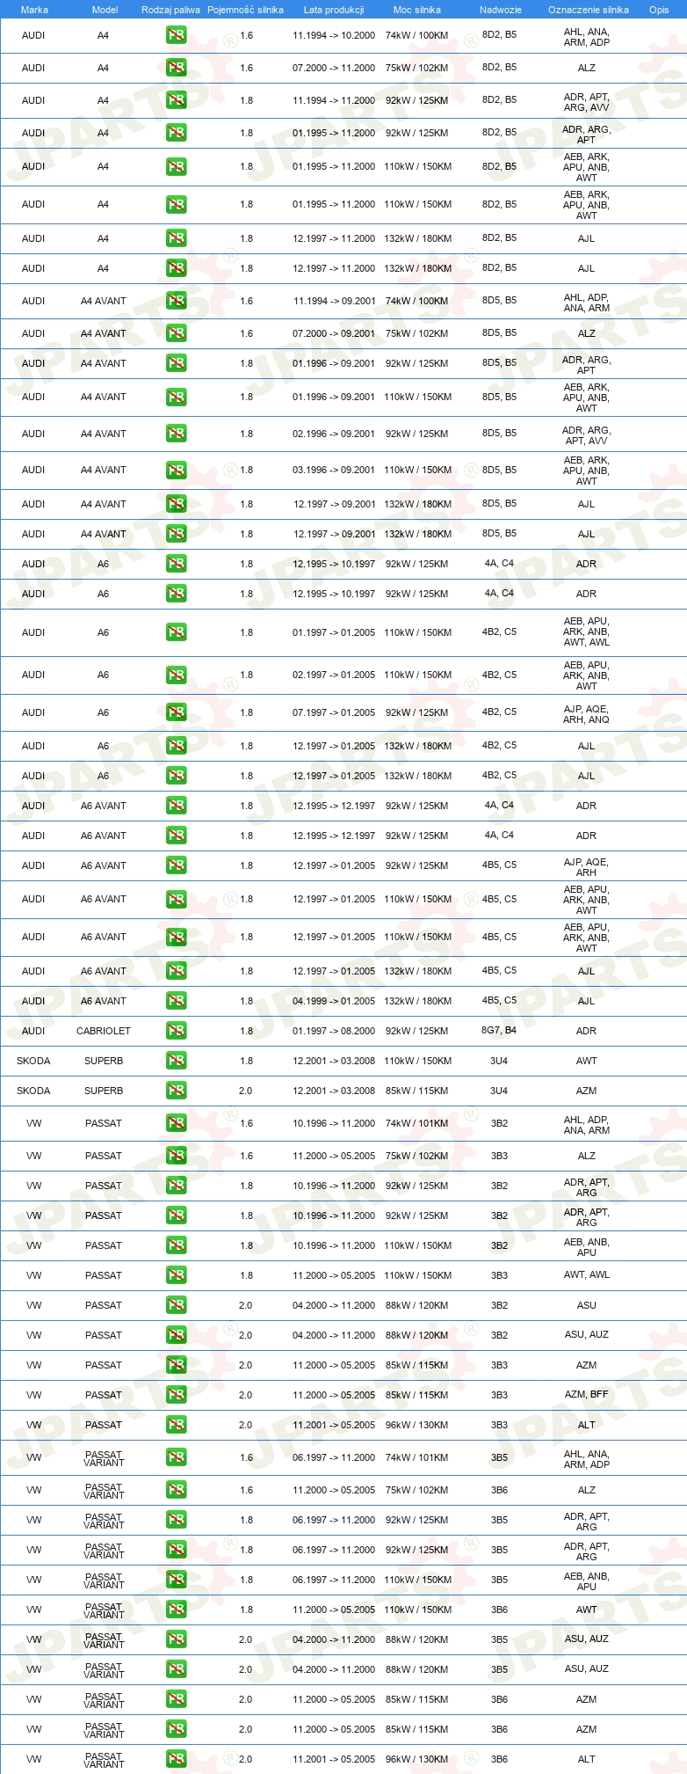
Task: Click fuel icon in Passat Variant 3B6 ALZ row
Action: pyautogui.click(x=176, y=1490)
